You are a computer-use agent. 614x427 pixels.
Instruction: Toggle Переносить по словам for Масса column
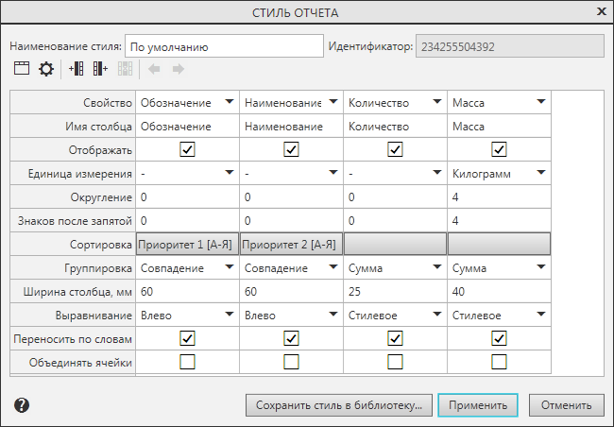499,338
